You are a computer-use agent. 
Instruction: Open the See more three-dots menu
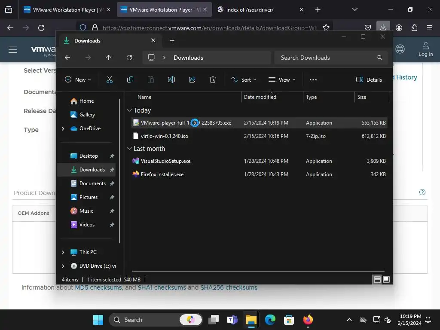tap(313, 79)
